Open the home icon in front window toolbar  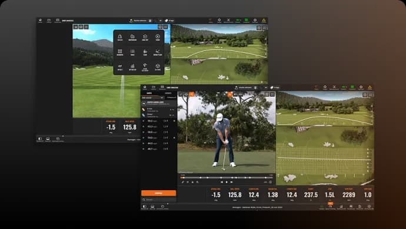click(x=145, y=87)
